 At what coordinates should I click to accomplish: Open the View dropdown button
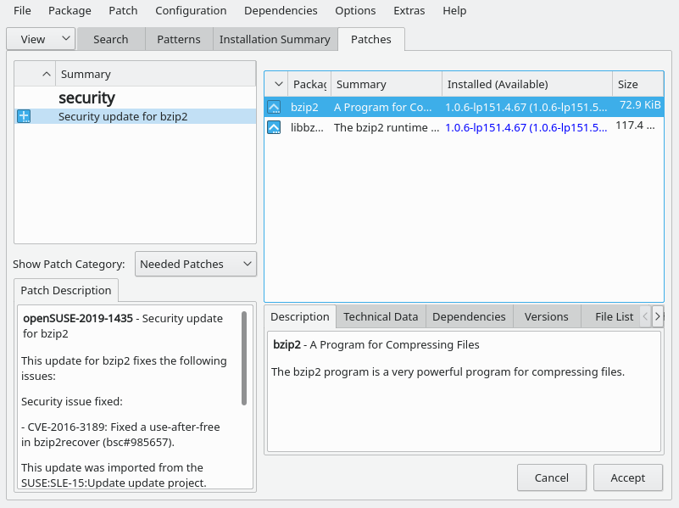pyautogui.click(x=41, y=39)
